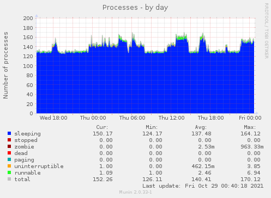The image size is (271, 198).
Task: Click the blue sleeping legend swatch
Action: pos(9,133)
